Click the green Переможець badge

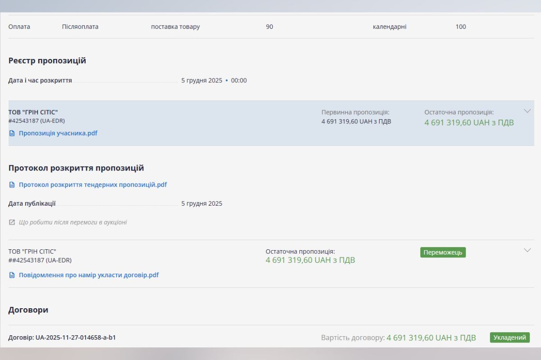443,252
